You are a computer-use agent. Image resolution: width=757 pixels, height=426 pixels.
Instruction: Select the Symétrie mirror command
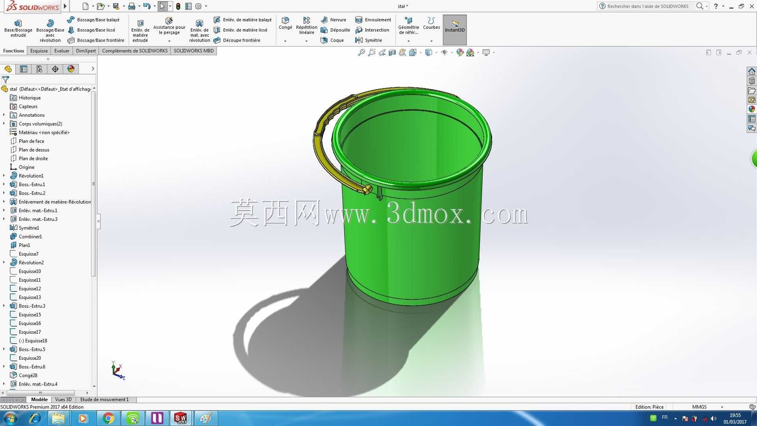(x=369, y=40)
